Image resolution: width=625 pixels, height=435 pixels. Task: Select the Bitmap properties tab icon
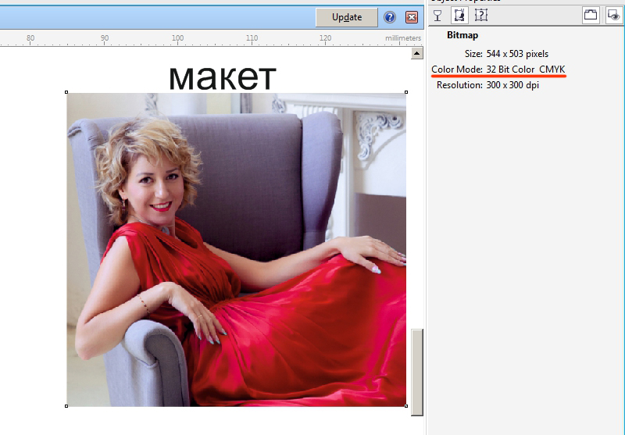(x=459, y=15)
